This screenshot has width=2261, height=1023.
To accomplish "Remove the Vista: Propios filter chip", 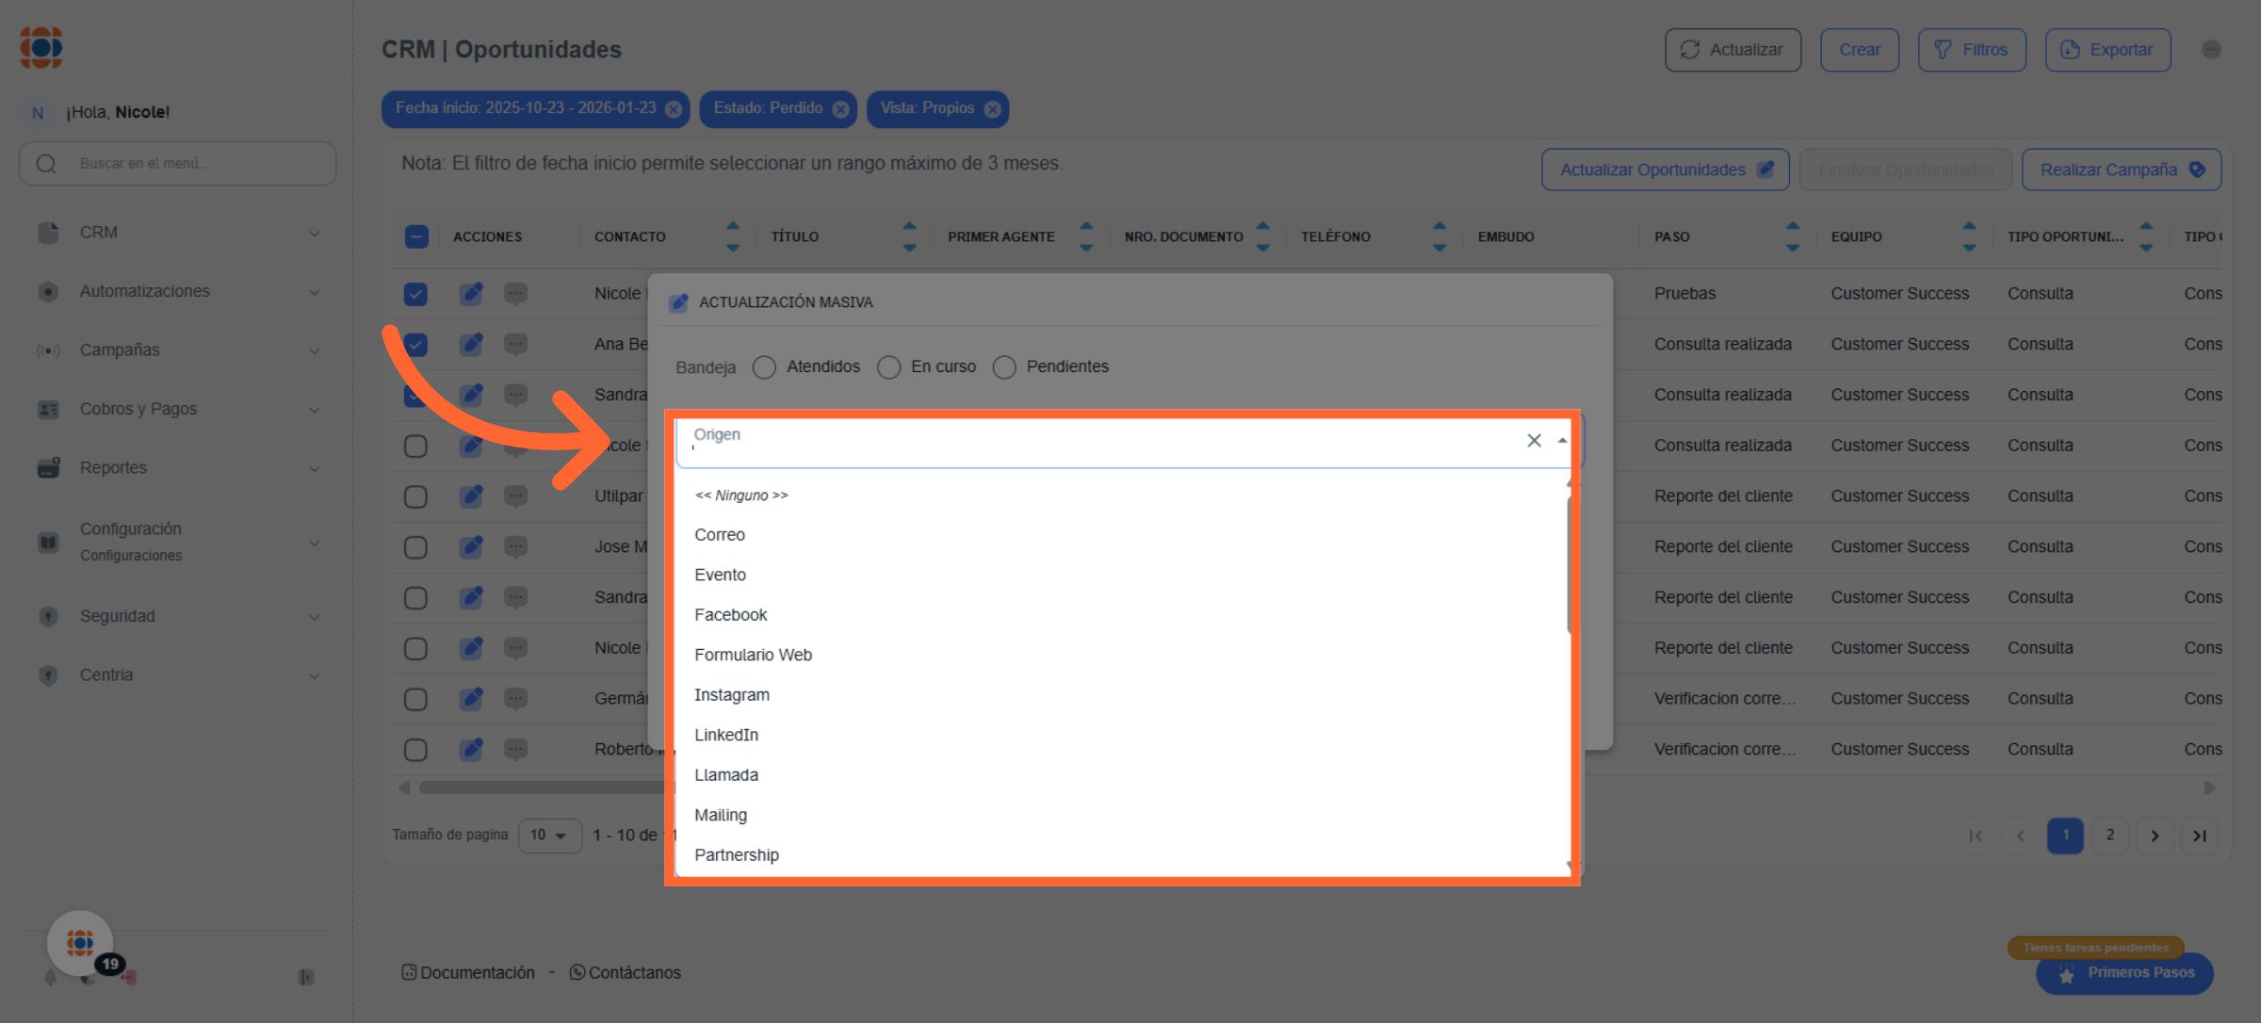I will (x=992, y=109).
